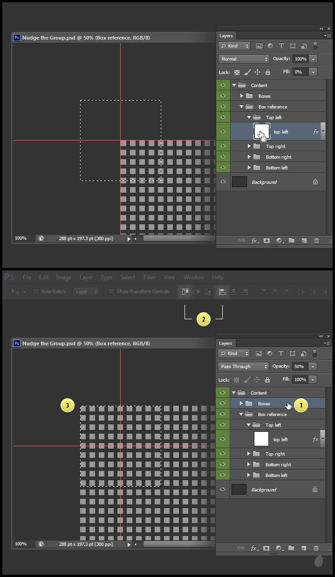The width and height of the screenshot is (335, 577).
Task: Select the Move tool icon in options bar
Action: pos(15,292)
